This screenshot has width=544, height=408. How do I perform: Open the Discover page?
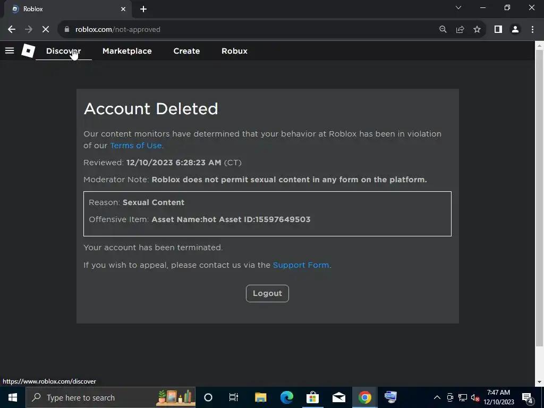64,51
